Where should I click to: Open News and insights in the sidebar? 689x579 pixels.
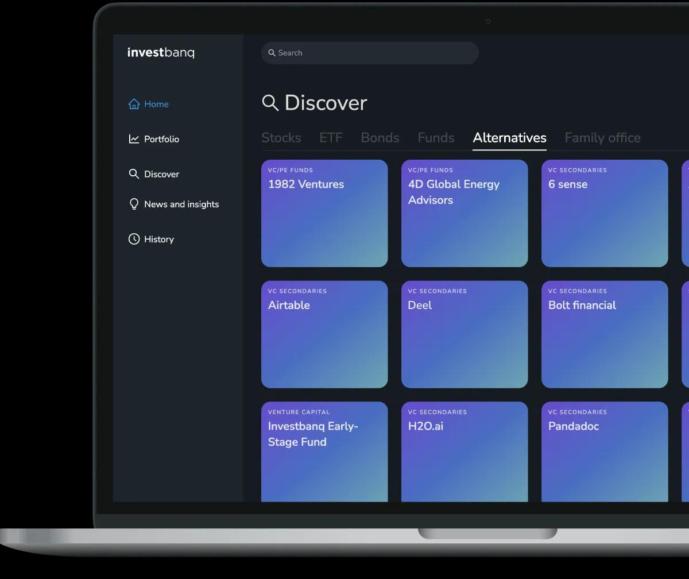pos(173,204)
